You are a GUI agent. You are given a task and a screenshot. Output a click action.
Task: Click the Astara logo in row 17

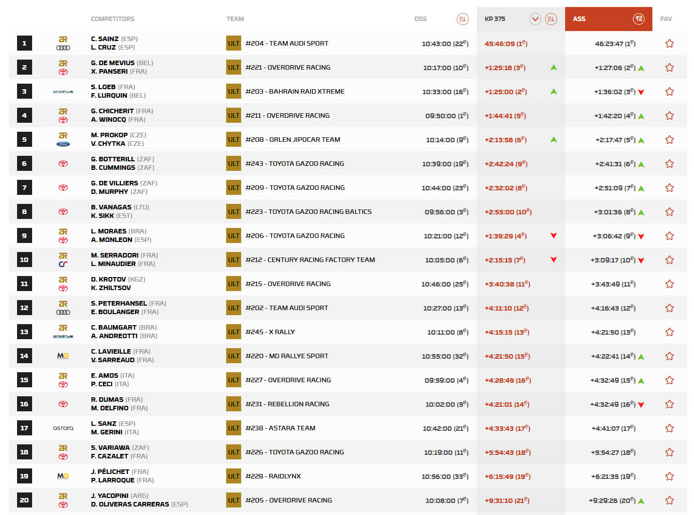[x=63, y=428]
